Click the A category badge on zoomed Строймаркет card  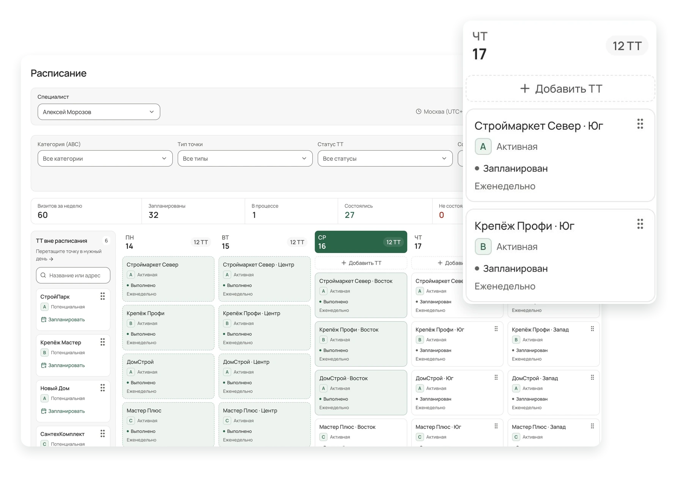click(483, 146)
